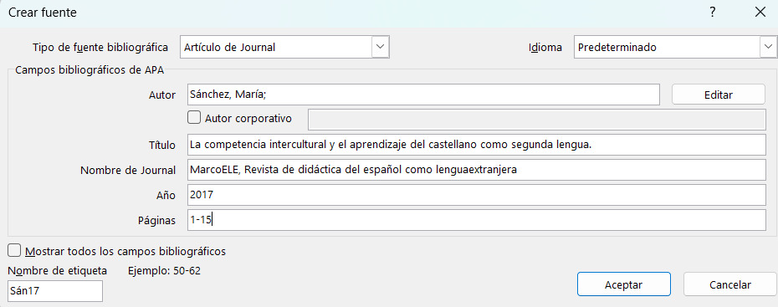Click the Año label

pyautogui.click(x=166, y=196)
